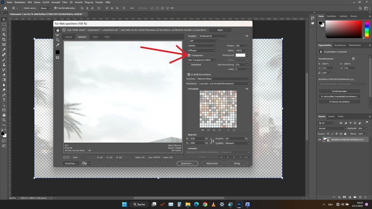372x209 pixels.
Task: Hide the smart object layer eye icon
Action: [x=320, y=140]
